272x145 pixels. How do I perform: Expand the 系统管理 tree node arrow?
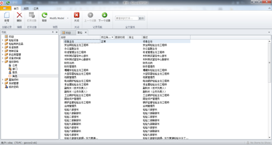click(x=3, y=83)
